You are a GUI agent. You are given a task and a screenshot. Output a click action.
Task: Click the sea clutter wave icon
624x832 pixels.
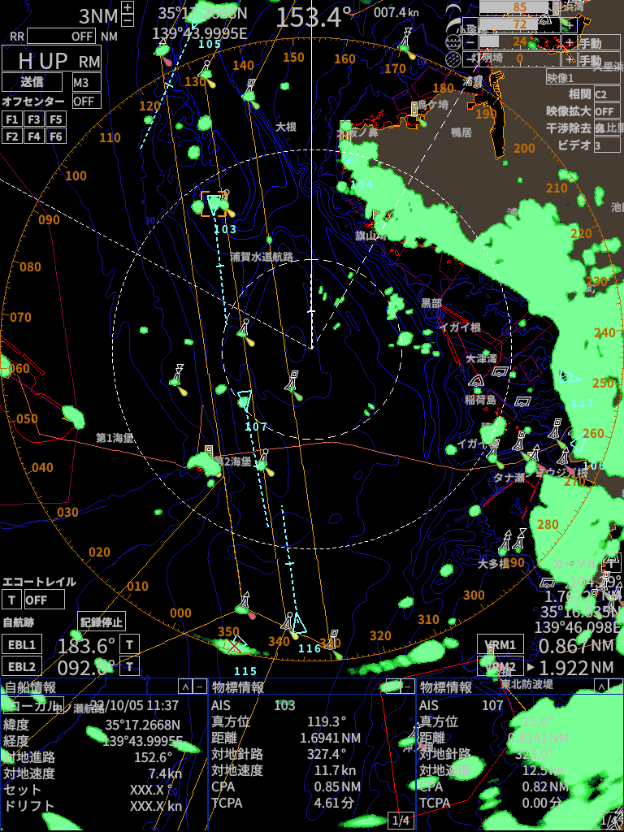[454, 42]
